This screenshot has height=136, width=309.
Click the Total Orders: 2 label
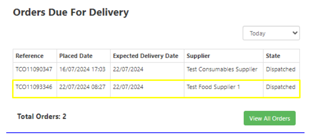tap(42, 116)
